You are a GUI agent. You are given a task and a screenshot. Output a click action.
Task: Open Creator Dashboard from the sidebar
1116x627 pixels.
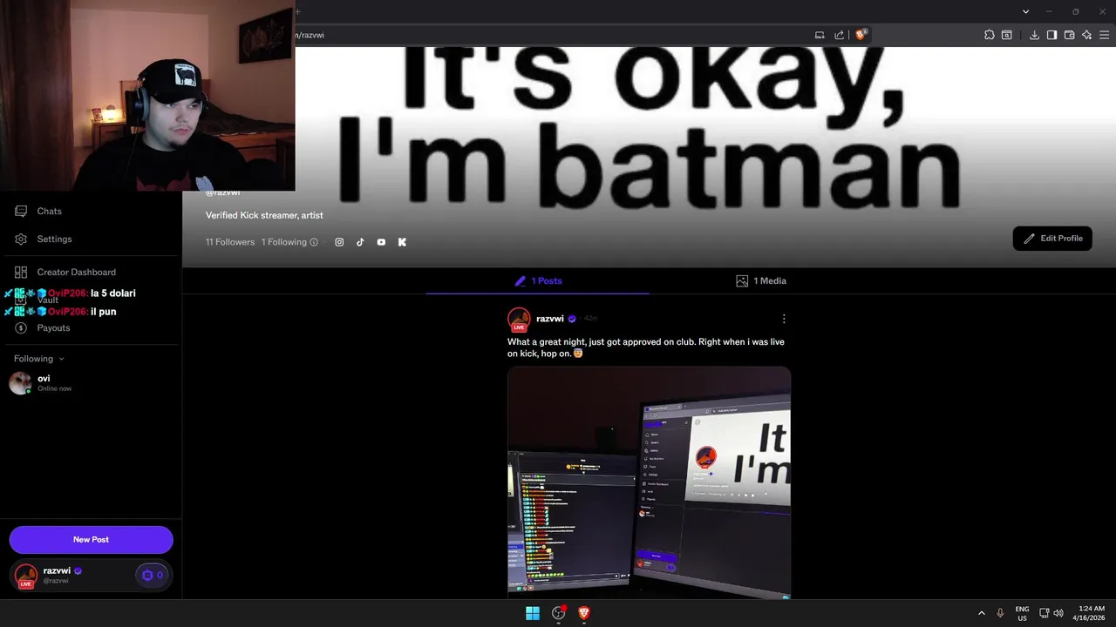(x=76, y=272)
